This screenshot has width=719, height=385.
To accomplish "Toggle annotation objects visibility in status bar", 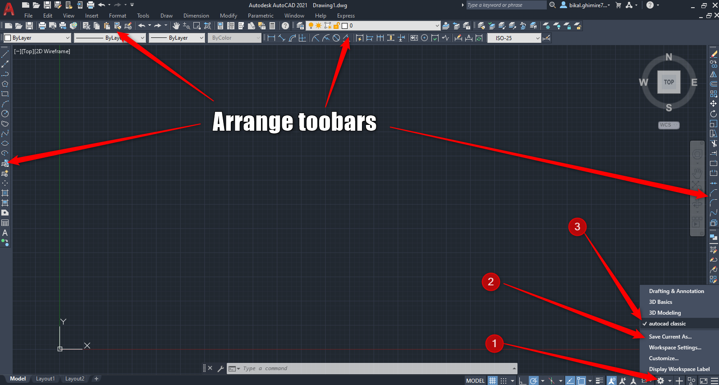I will [x=611, y=380].
